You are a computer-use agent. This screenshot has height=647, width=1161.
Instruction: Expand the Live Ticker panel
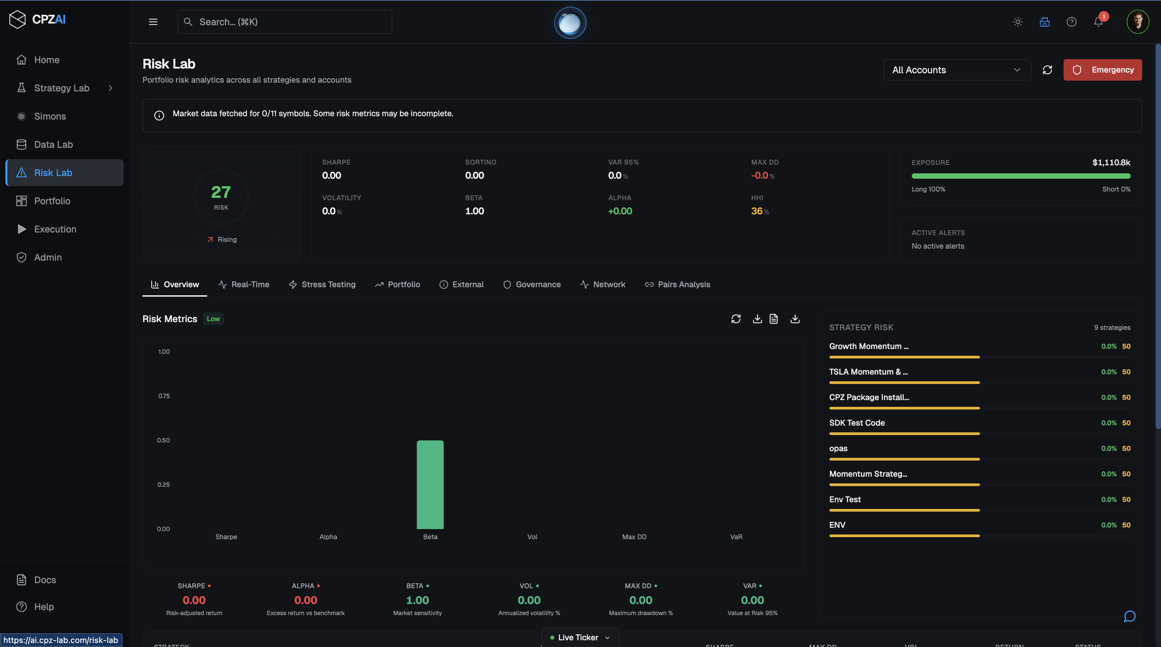coord(579,637)
